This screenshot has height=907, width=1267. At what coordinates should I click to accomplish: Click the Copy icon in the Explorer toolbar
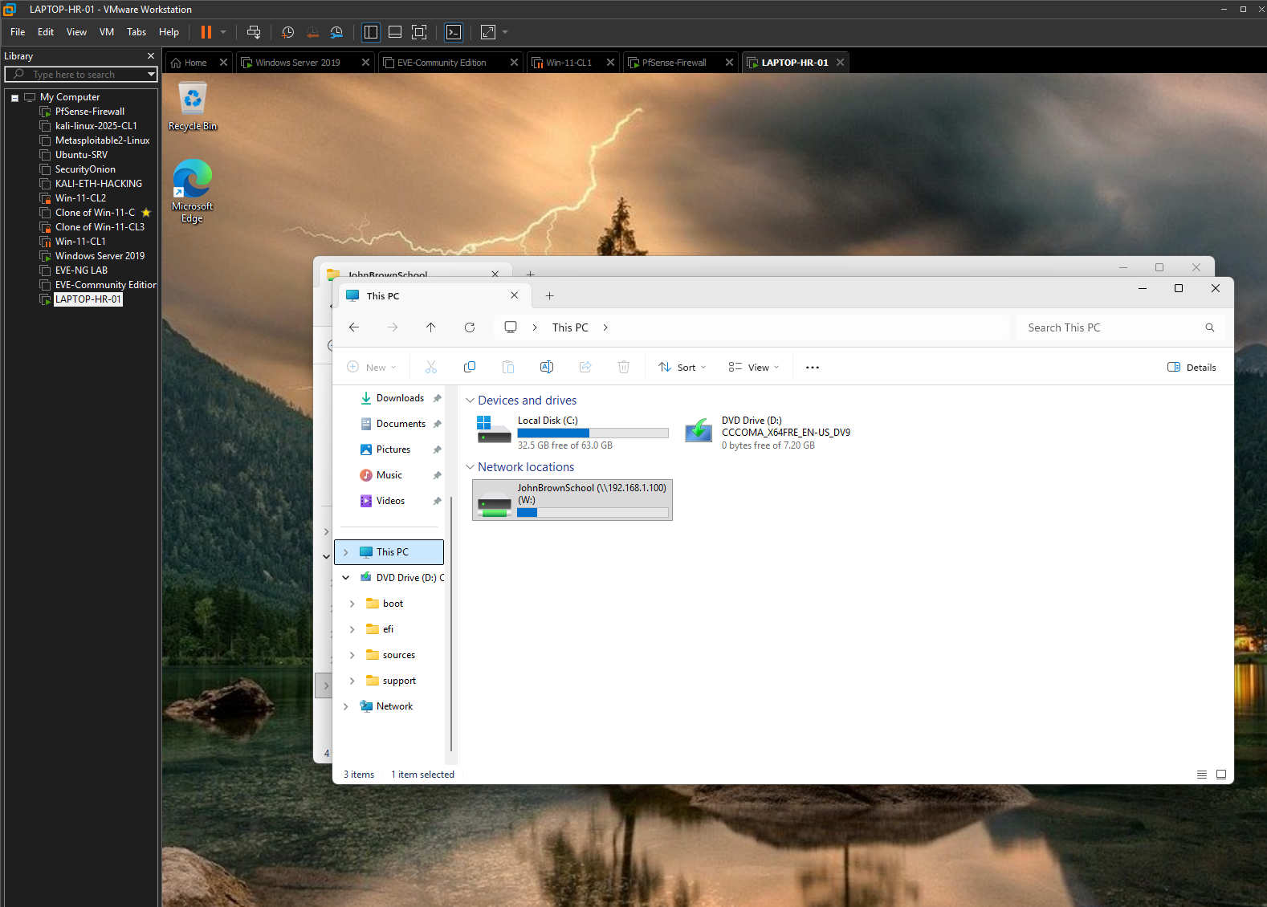pyautogui.click(x=470, y=367)
